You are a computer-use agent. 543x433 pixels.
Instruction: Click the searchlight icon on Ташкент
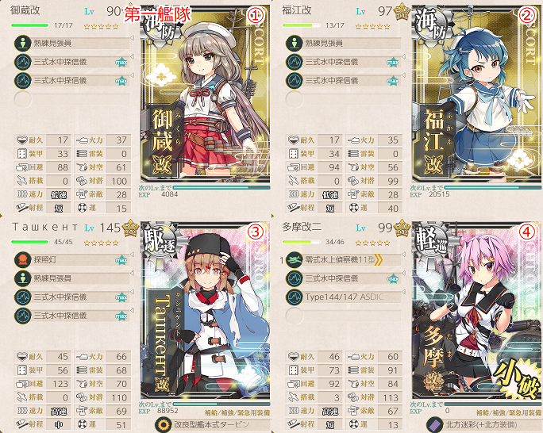23,260
